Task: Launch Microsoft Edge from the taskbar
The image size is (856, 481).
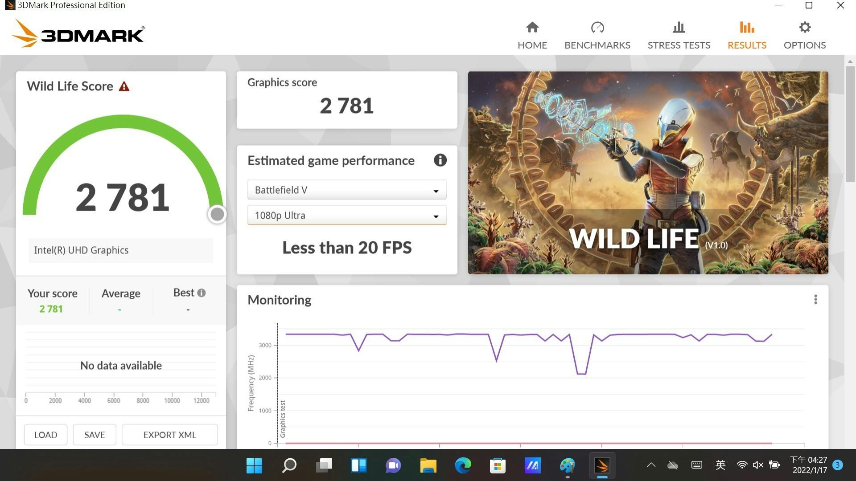Action: (463, 466)
